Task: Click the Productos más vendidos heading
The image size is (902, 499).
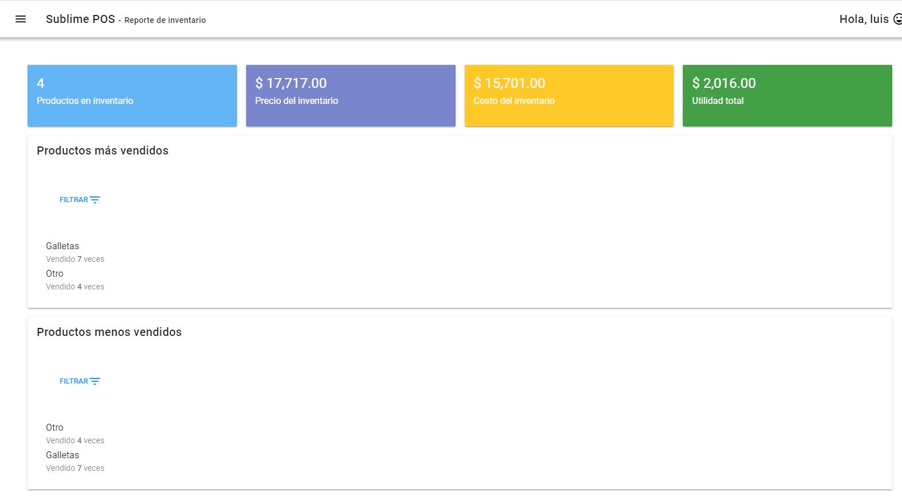Action: 103,150
